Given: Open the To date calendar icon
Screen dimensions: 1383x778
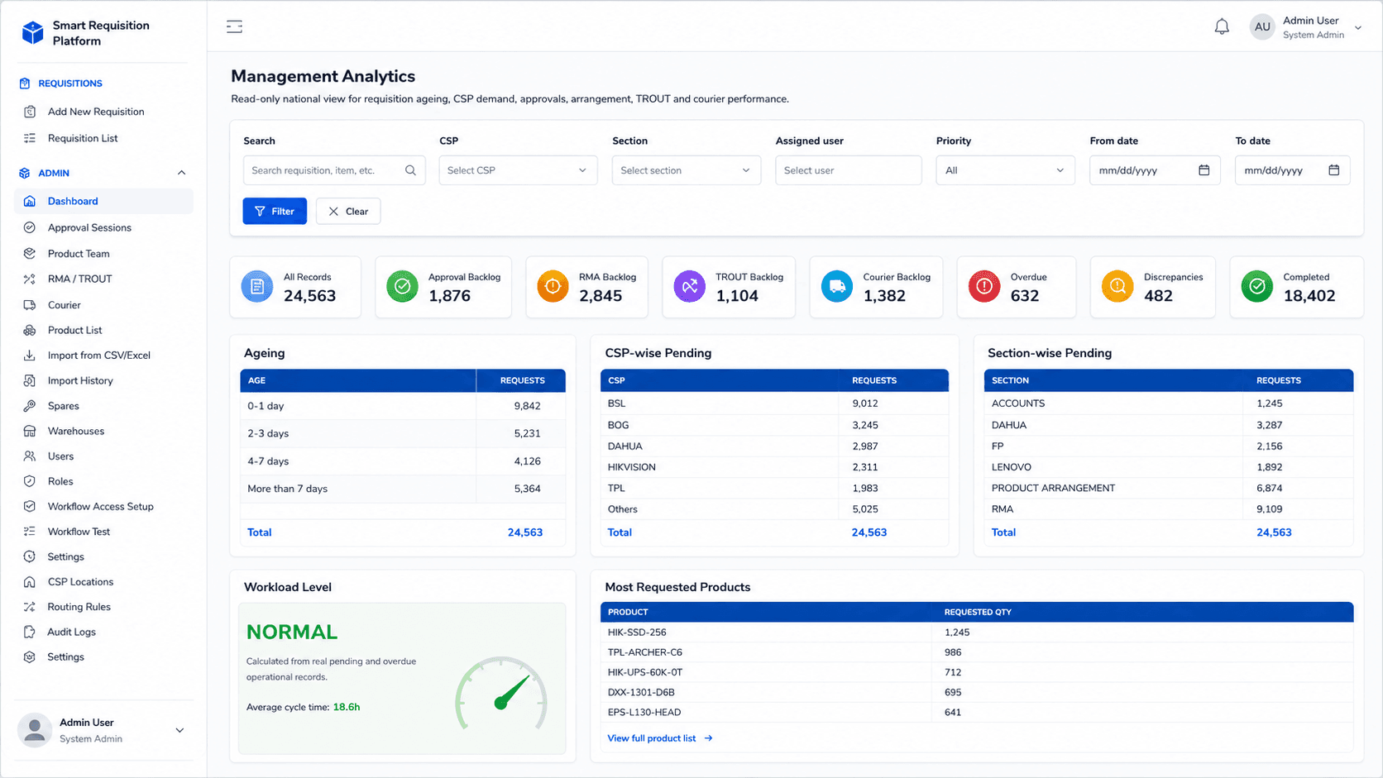Looking at the screenshot, I should pyautogui.click(x=1334, y=170).
